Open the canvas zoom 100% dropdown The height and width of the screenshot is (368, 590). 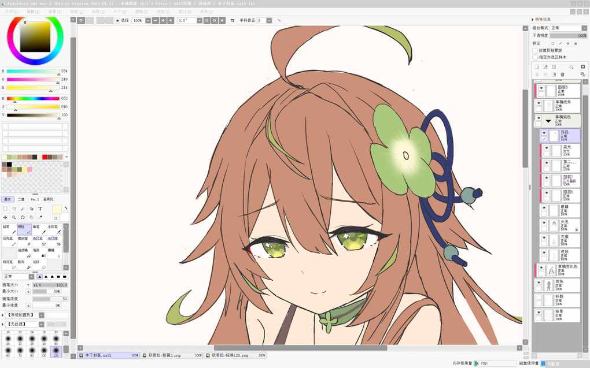coord(148,20)
